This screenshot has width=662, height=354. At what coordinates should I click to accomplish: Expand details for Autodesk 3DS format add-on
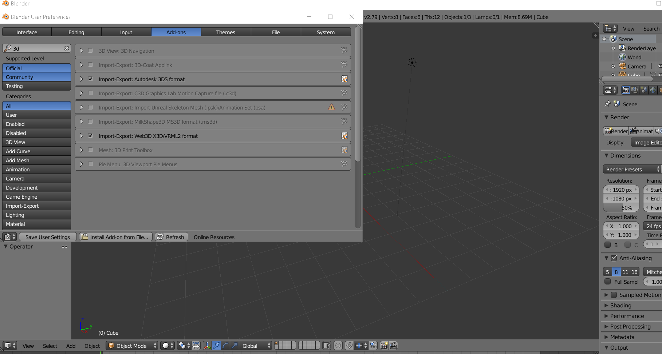click(82, 79)
